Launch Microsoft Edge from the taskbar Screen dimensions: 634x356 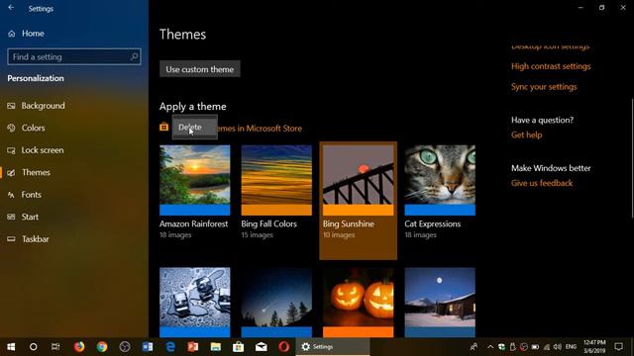170,347
